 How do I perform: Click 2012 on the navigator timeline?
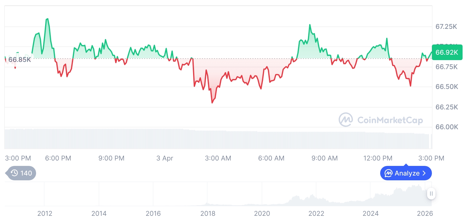pyautogui.click(x=45, y=214)
